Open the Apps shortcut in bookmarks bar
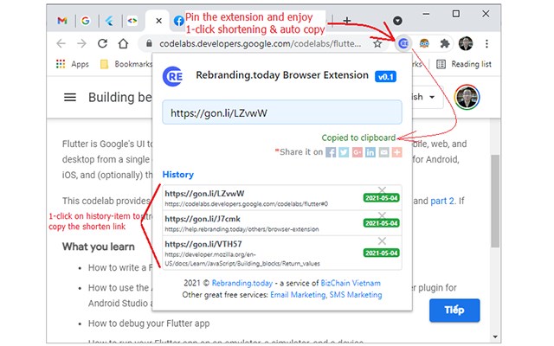This screenshot has height=346, width=554. (73, 64)
